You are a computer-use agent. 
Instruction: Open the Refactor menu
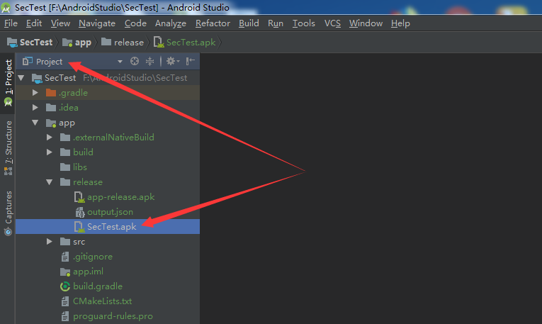[x=213, y=23]
